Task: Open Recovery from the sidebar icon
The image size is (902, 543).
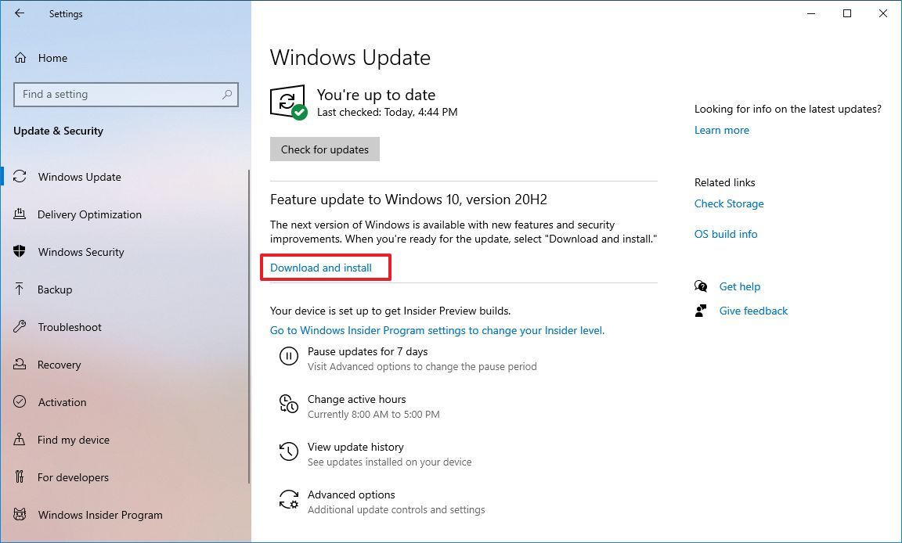Action: (19, 365)
